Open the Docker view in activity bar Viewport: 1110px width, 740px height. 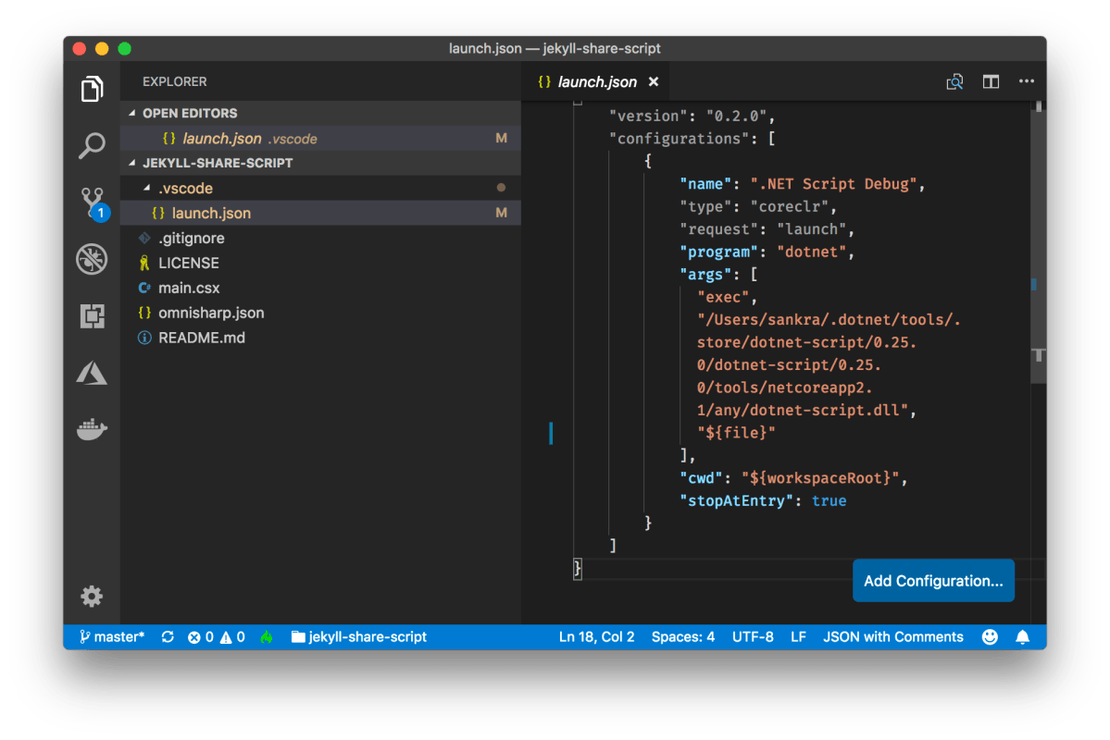(x=92, y=428)
